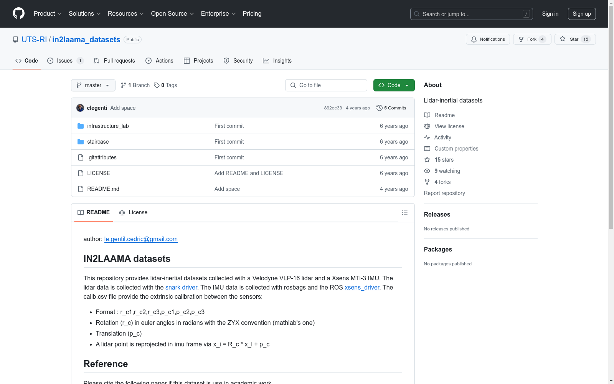Viewport: 614px width, 384px height.
Task: Click the Security shield icon
Action: click(226, 61)
